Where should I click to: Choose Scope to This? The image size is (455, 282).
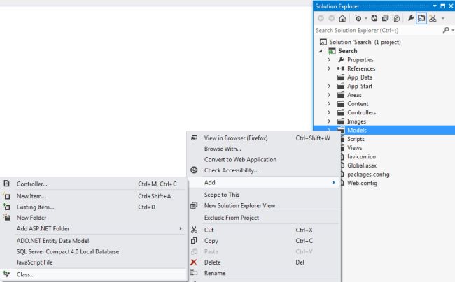[x=263, y=195]
